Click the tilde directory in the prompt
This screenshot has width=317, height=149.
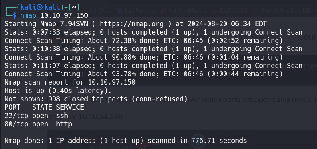pos(74,7)
